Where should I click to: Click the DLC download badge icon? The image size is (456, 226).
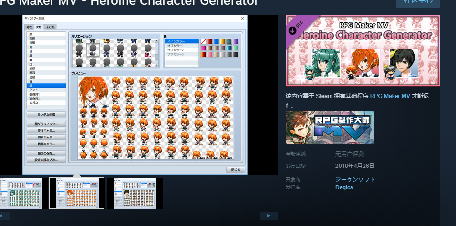292,30
